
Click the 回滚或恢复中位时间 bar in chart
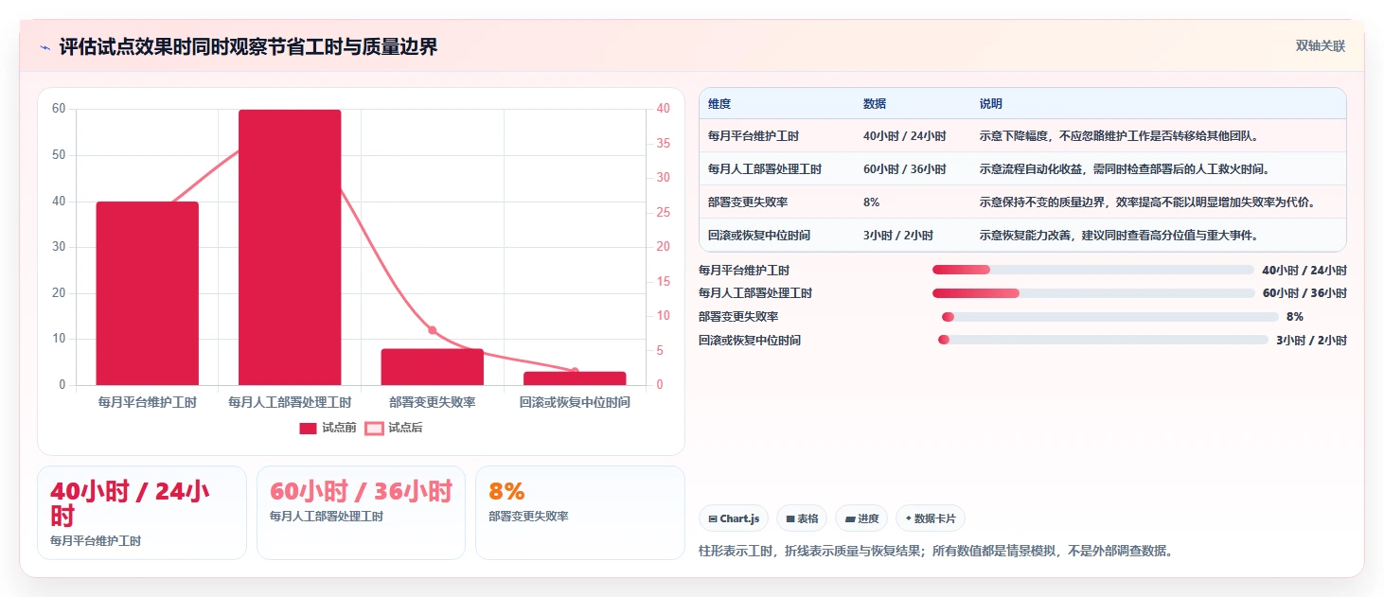575,378
